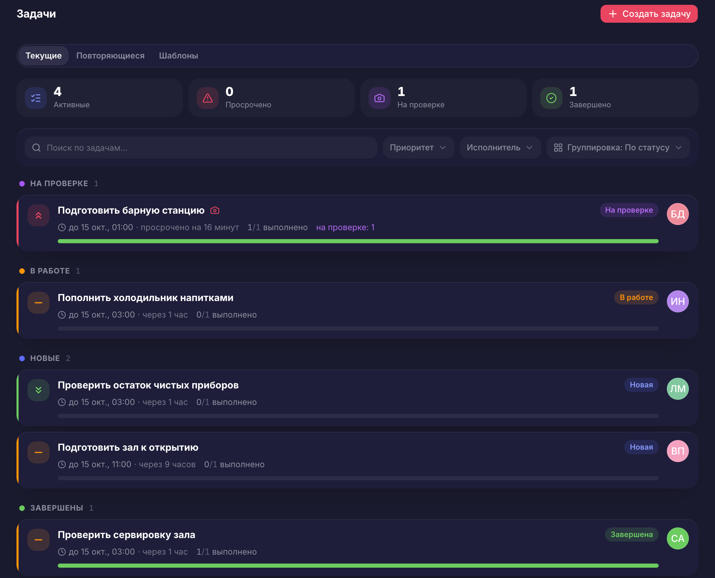
Task: Focus the Поиск по задачам search field
Action: [x=201, y=148]
